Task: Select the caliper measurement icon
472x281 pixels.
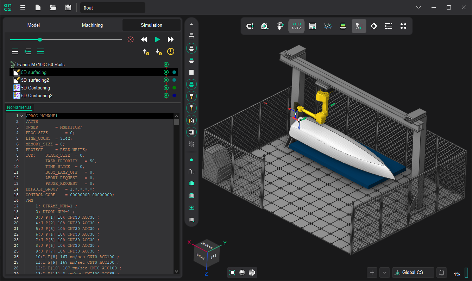Action: pyautogui.click(x=280, y=26)
